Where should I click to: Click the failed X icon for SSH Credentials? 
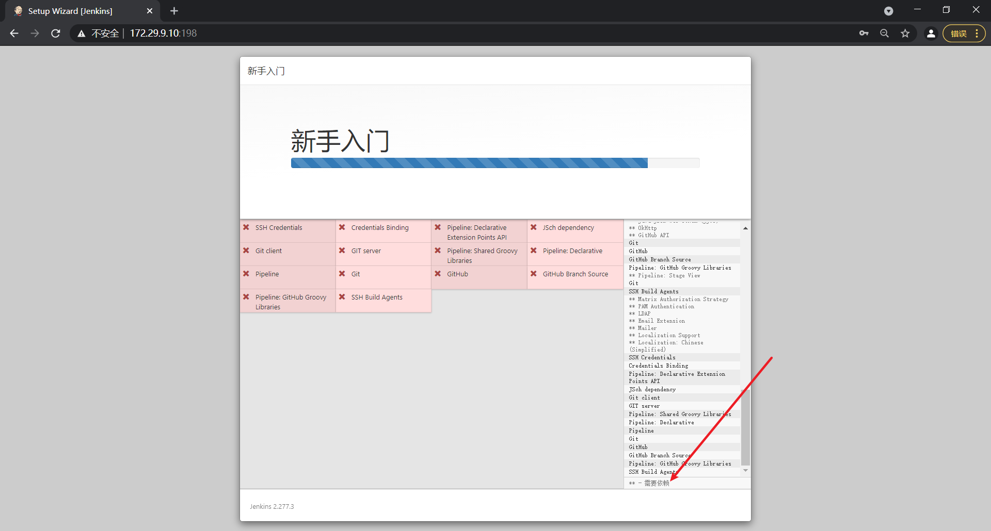point(246,227)
